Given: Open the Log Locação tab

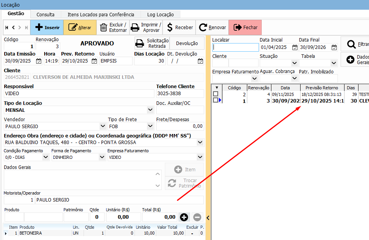Looking at the screenshot, I should pyautogui.click(x=160, y=14).
